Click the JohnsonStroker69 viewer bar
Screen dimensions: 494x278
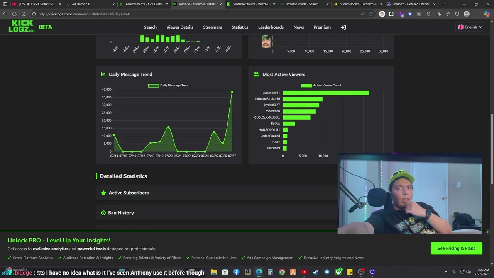click(303, 99)
